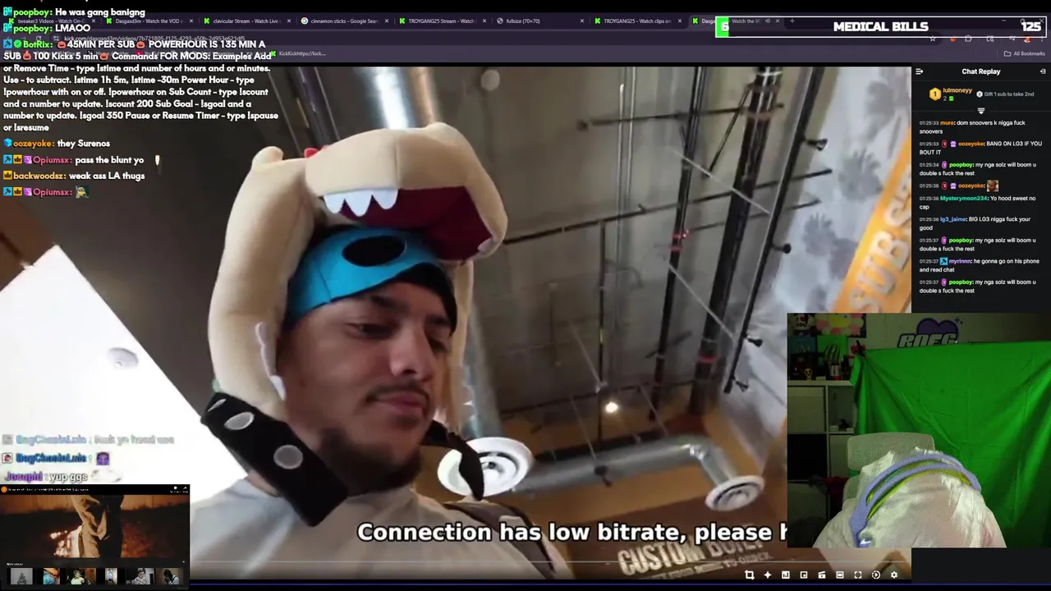Click 'Chat Replay' panel title
The width and height of the screenshot is (1051, 591).
pos(981,71)
